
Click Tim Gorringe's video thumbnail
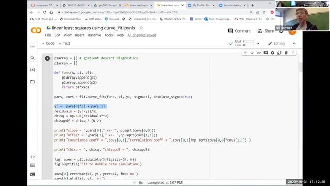click(x=303, y=19)
